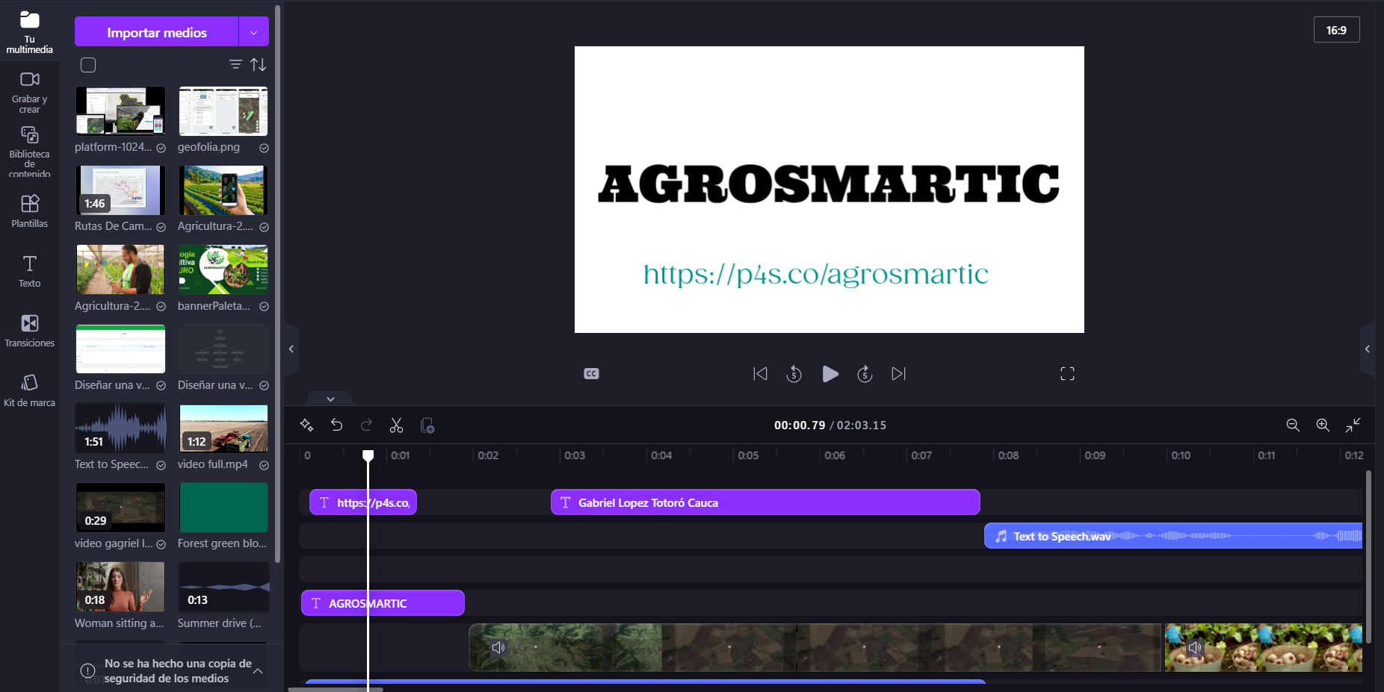Enter fullscreen preview mode
This screenshot has height=692, width=1384.
(x=1067, y=373)
